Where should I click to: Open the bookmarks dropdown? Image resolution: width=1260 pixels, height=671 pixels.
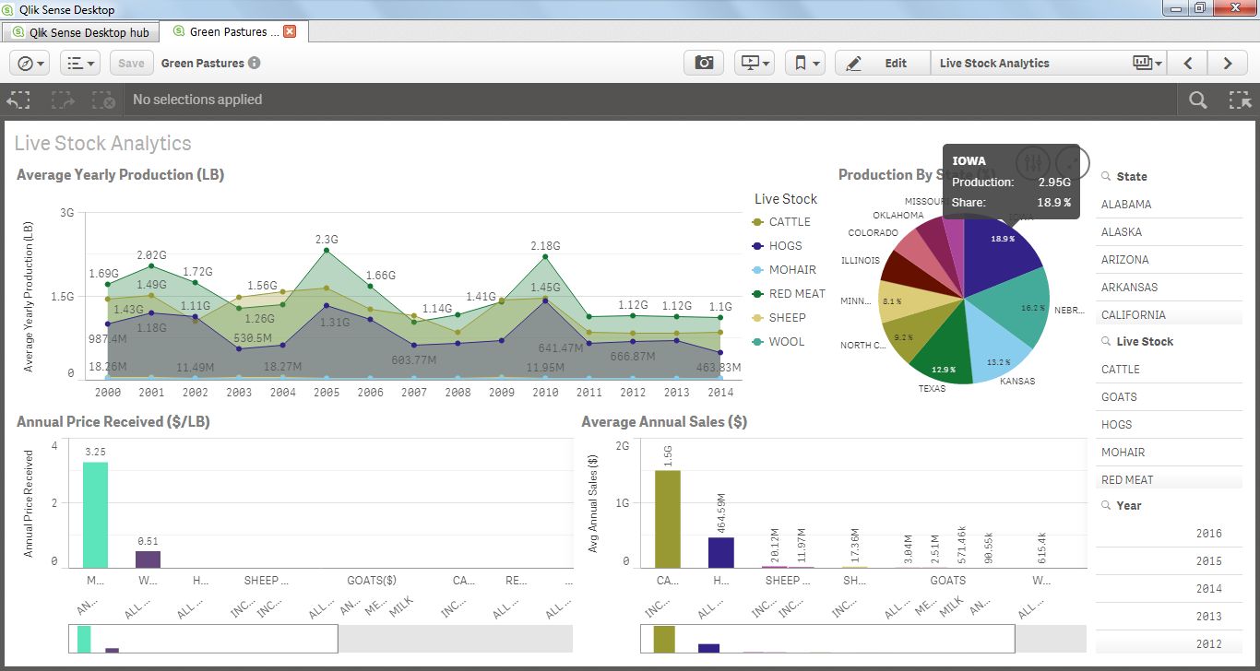pos(805,63)
